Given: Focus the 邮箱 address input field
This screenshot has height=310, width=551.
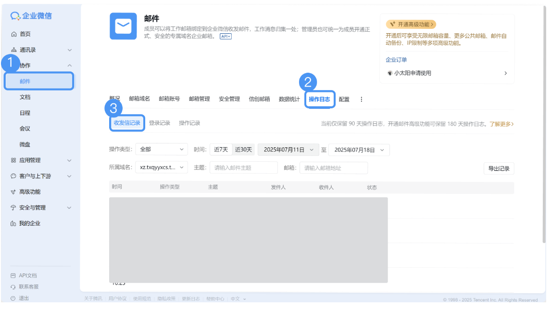Looking at the screenshot, I should click(334, 168).
